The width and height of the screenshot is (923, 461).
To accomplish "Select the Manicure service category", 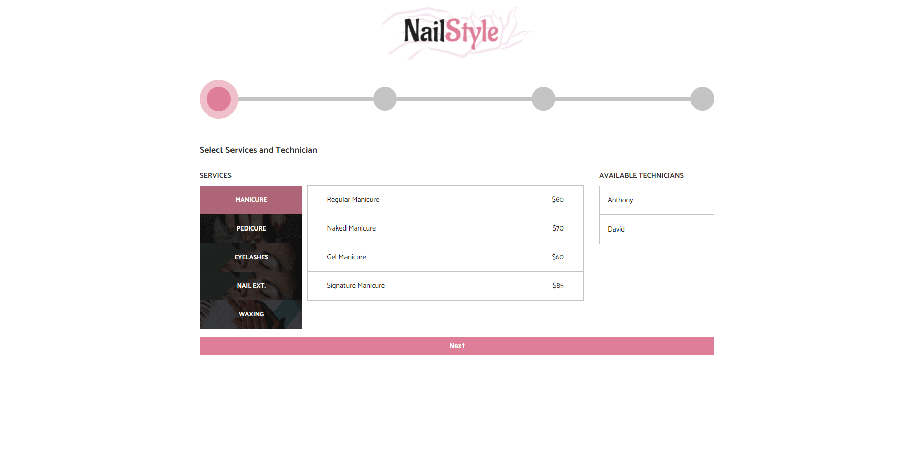I will (251, 200).
